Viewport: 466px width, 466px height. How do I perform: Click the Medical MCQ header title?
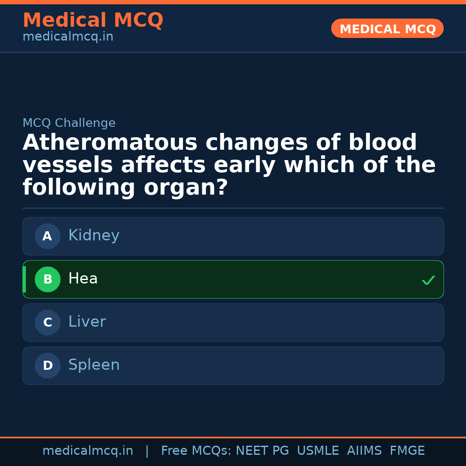[93, 20]
